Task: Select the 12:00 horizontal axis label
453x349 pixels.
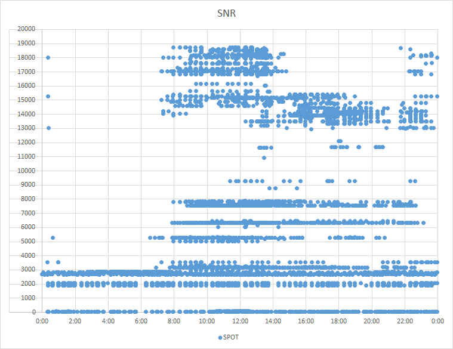Action: 240,321
